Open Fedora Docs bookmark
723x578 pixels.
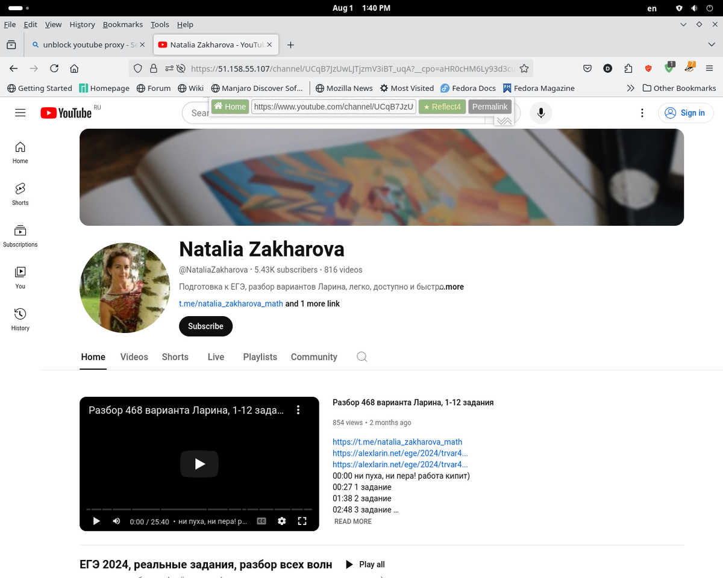468,88
